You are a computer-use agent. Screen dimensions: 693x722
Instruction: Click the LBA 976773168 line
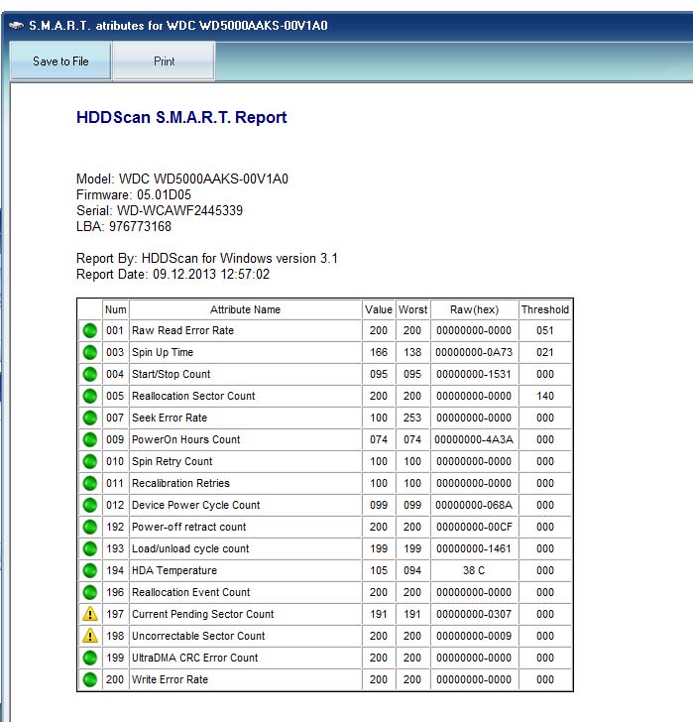coord(124,226)
